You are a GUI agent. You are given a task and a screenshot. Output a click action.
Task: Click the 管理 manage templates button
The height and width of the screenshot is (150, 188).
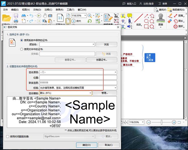tap(105, 93)
